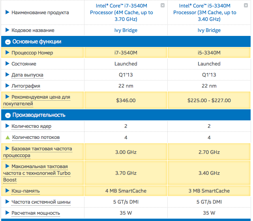Viewport: 253px width, 221px height.
Task: Collapse the green Количество потоков arrow
Action: click(x=7, y=137)
